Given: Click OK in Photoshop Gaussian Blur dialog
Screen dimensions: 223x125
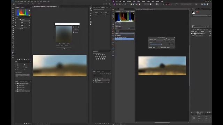Looking at the screenshot, I should pyautogui.click(x=76, y=27).
